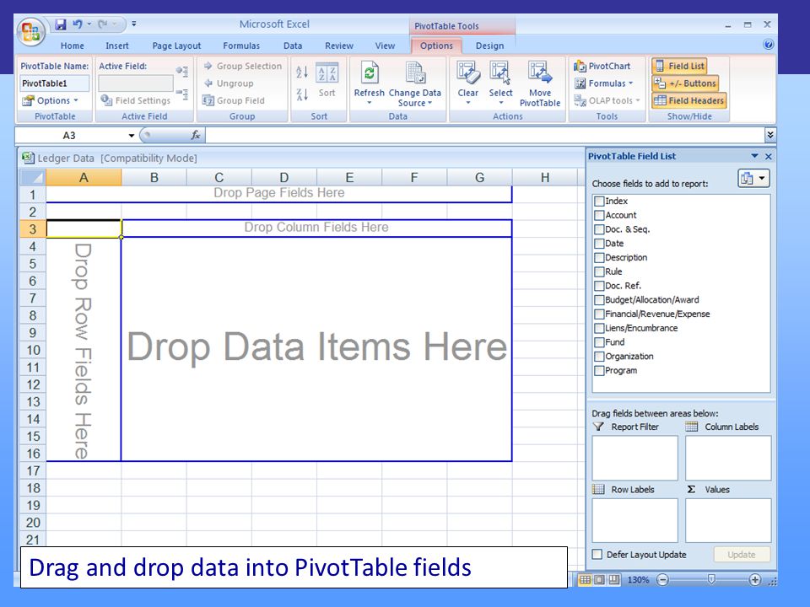The image size is (810, 607).
Task: Check the Description field checkbox
Action: click(599, 258)
